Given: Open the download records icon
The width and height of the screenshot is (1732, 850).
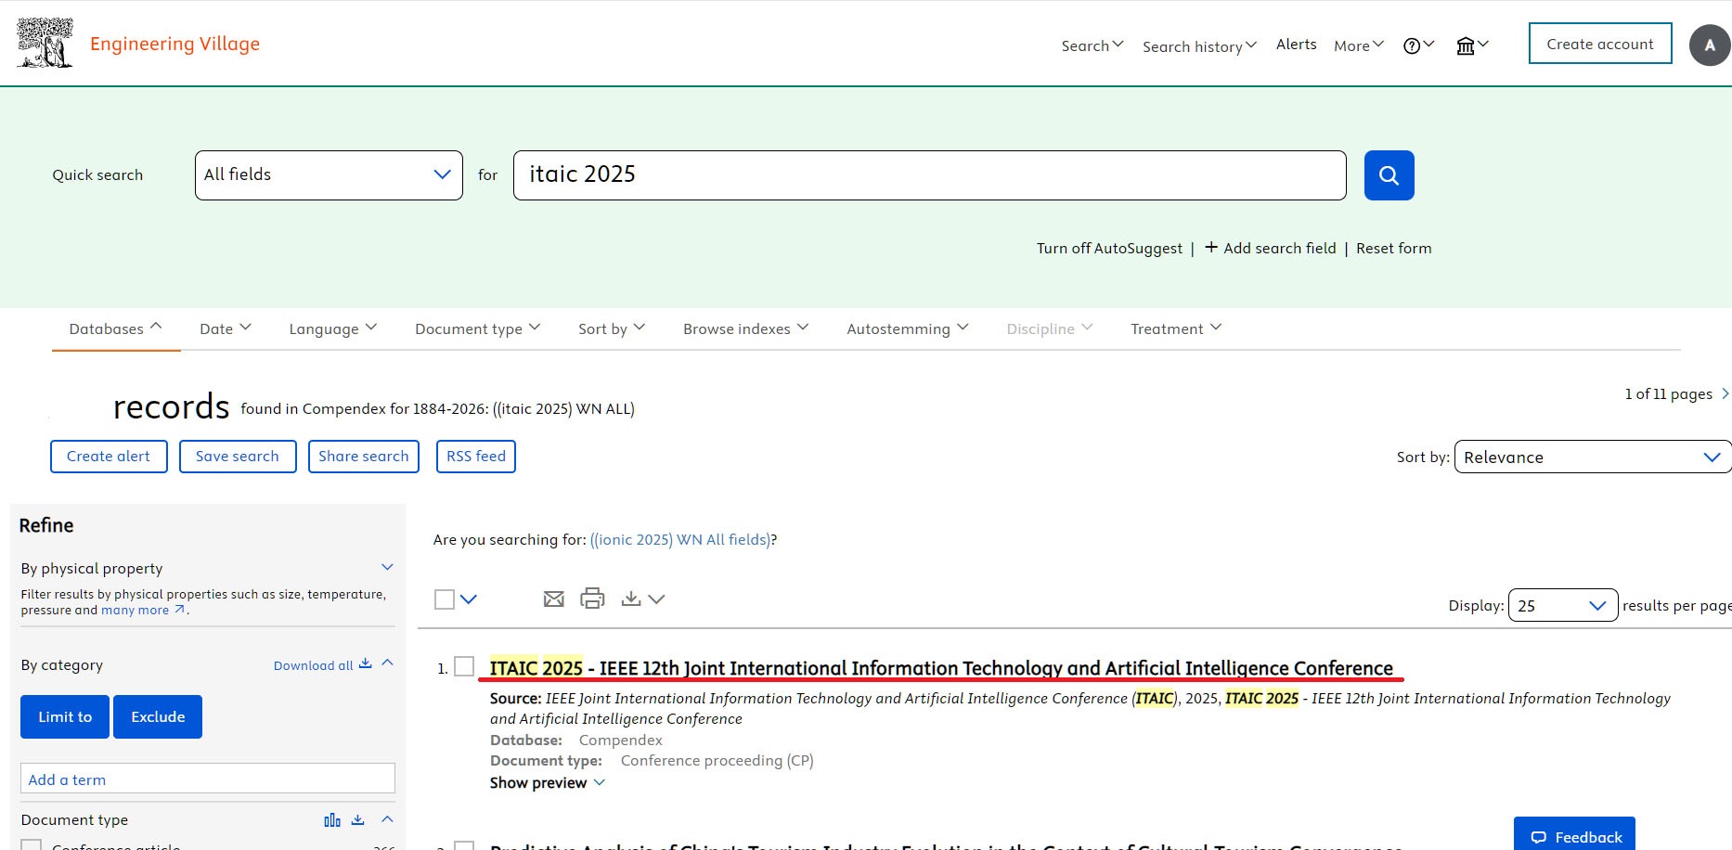Looking at the screenshot, I should [631, 599].
